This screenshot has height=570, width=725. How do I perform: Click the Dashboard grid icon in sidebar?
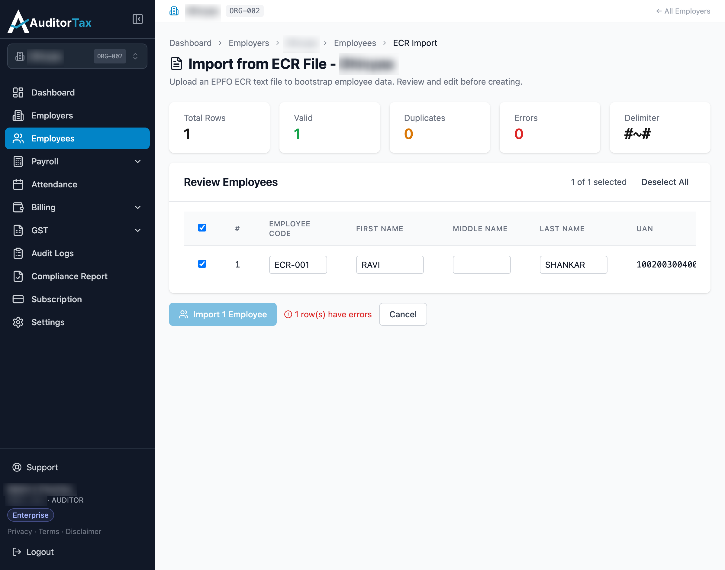(x=18, y=92)
